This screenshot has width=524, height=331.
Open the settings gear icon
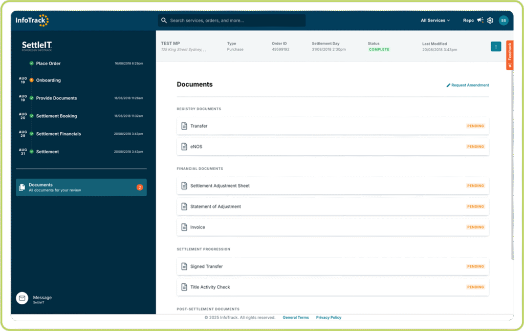pyautogui.click(x=490, y=20)
